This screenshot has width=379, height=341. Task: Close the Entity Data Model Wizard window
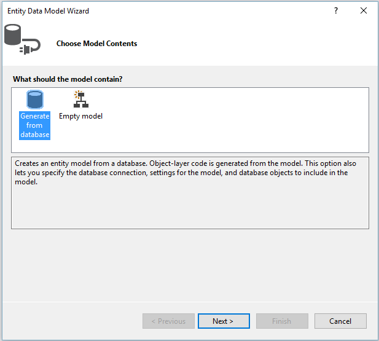(364, 11)
